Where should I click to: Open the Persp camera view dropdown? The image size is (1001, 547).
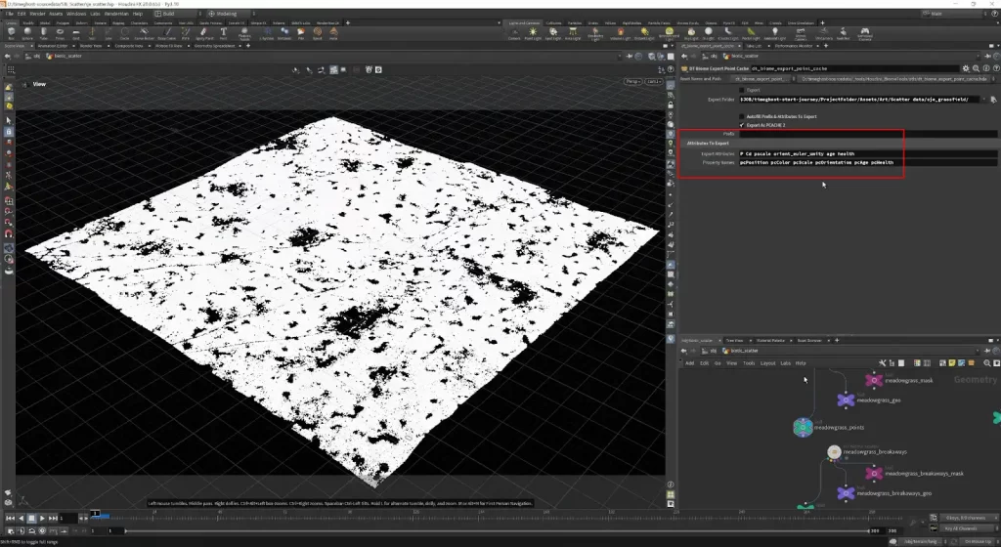click(632, 81)
